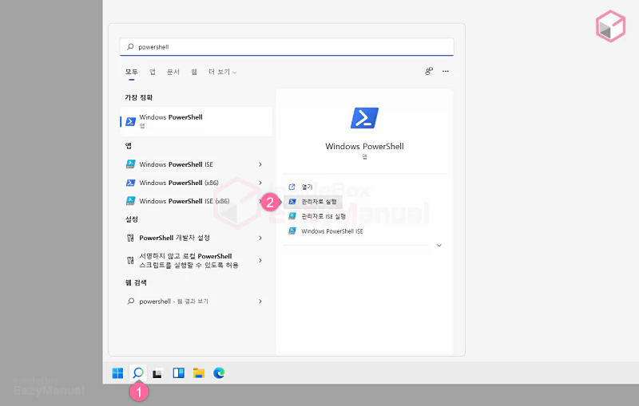Expand more actions chevron in preview pane

point(439,246)
